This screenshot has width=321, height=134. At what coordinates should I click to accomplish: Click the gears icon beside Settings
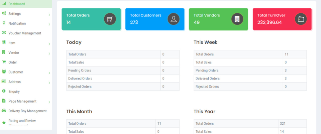tap(4, 13)
